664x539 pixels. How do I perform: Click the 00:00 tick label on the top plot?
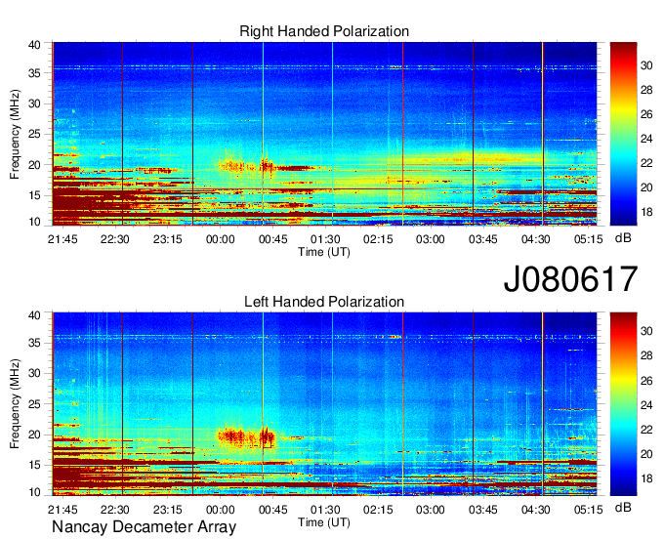pyautogui.click(x=221, y=239)
